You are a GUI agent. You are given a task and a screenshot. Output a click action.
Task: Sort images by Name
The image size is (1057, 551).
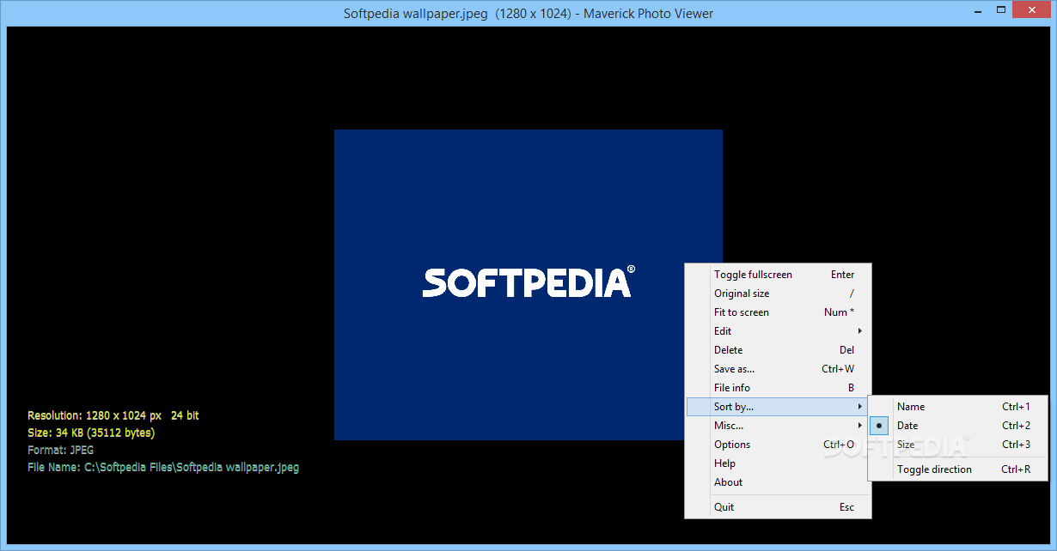(958, 407)
